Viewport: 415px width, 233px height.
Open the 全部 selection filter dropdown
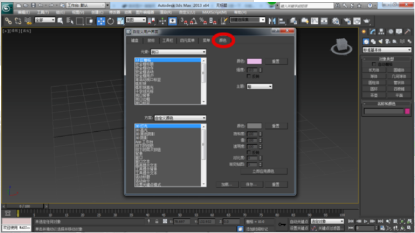(44, 20)
